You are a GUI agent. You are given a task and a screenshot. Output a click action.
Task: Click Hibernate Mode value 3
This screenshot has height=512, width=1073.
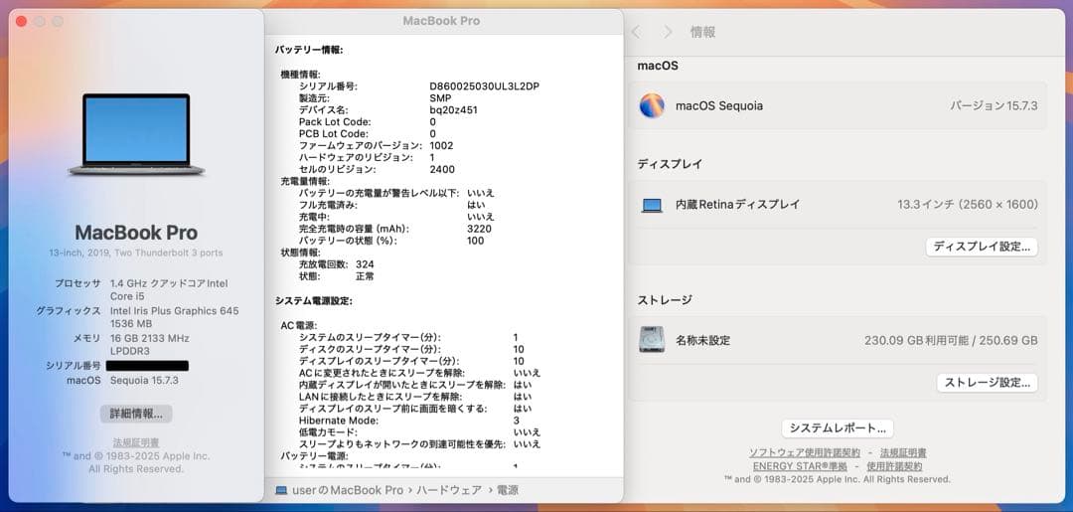click(516, 421)
